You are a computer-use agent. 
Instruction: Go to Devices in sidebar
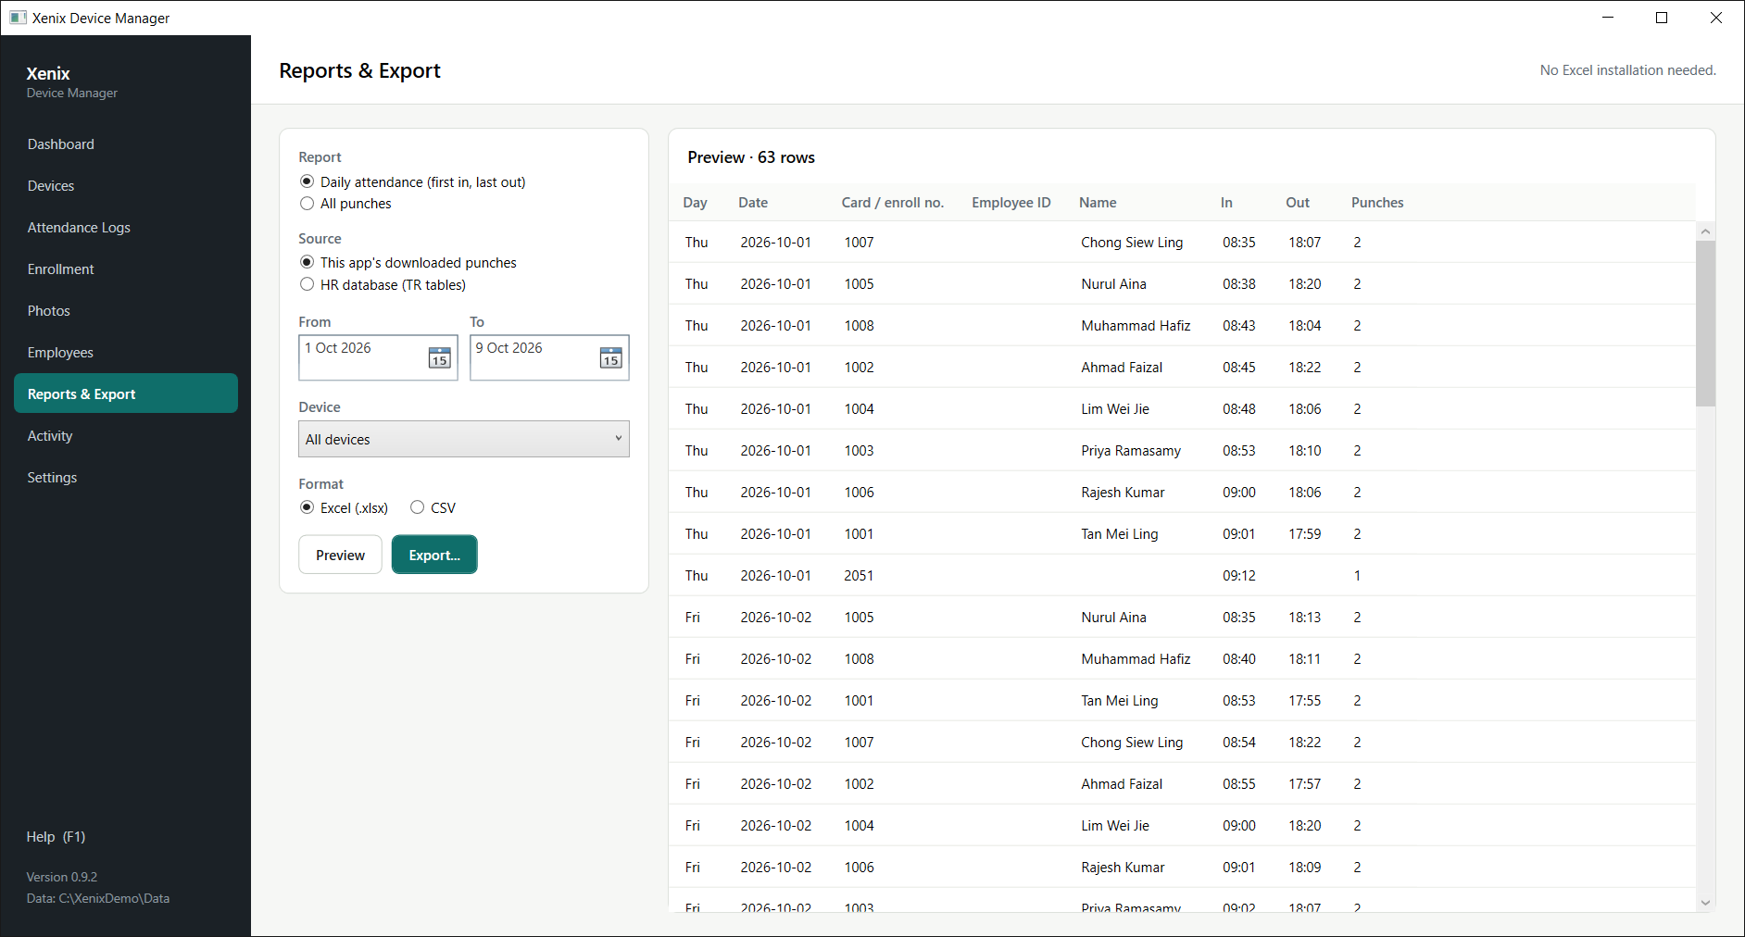click(x=126, y=186)
